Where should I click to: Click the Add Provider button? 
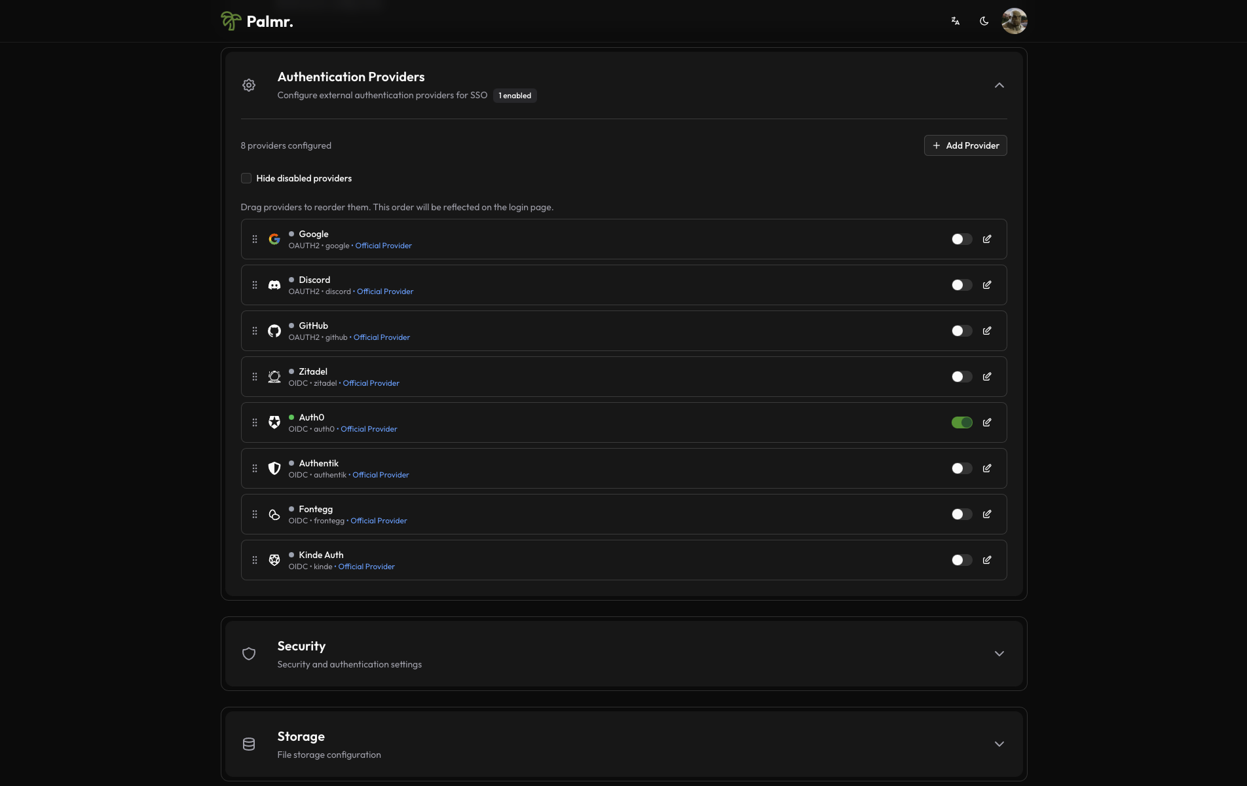tap(965, 145)
